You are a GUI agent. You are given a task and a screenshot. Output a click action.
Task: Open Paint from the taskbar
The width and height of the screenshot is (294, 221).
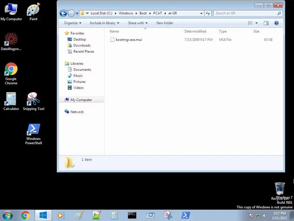[79, 215]
